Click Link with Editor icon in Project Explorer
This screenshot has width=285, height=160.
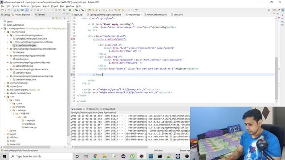pyautogui.click(x=57, y=18)
